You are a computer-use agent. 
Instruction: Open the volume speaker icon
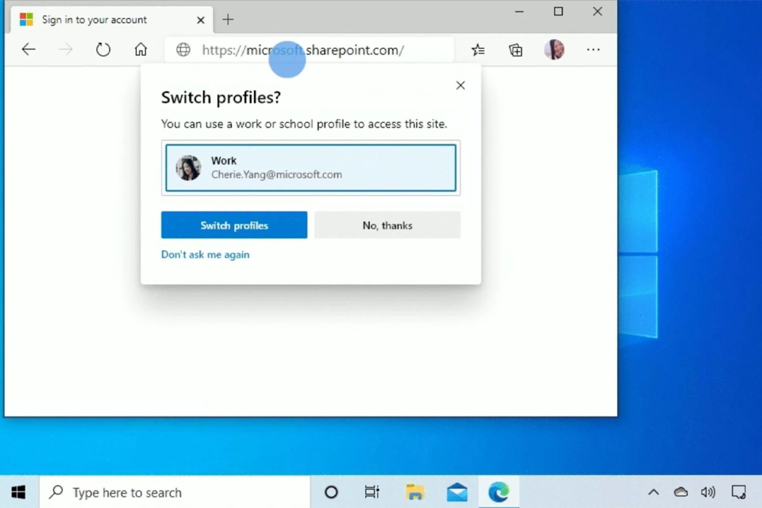coord(708,493)
